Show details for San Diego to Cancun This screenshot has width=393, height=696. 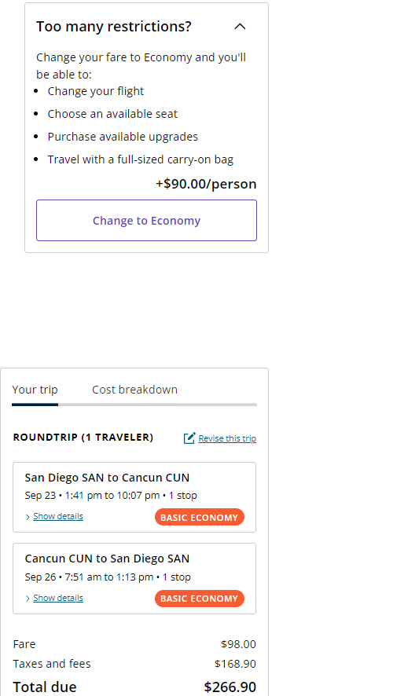click(58, 516)
